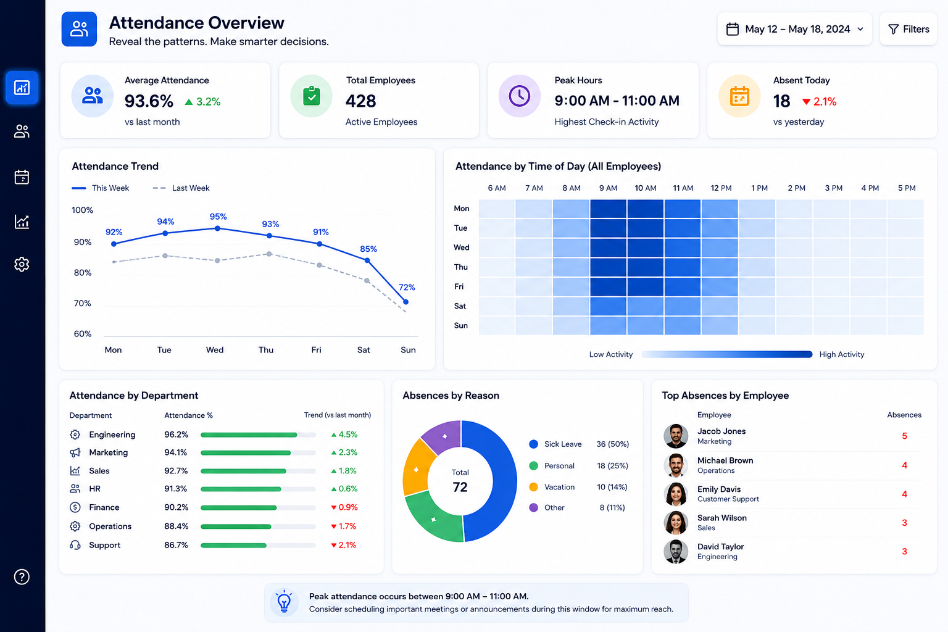Open Michael Brown avatar
This screenshot has width=948, height=632.
point(676,465)
